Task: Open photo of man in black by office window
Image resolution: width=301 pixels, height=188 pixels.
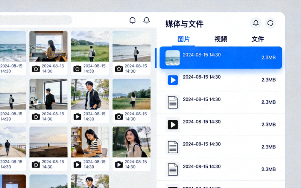Action: click(49, 94)
